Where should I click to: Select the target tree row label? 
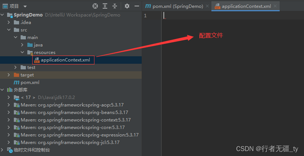pyautogui.click(x=27, y=75)
